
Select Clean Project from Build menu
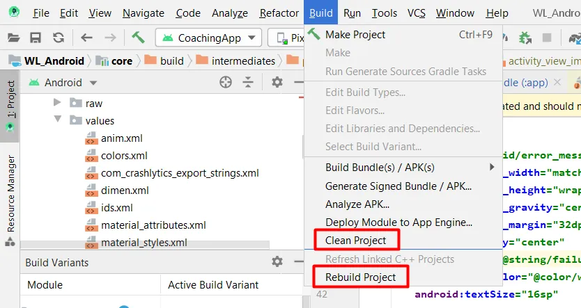tap(355, 241)
